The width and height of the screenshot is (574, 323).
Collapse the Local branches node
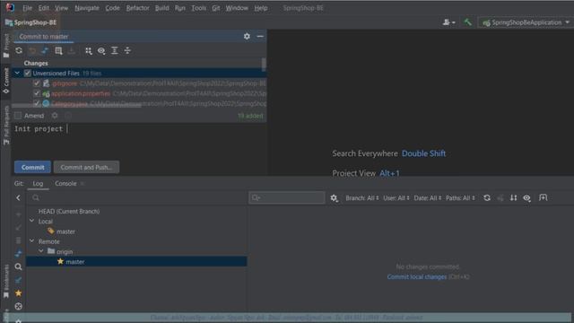[32, 222]
